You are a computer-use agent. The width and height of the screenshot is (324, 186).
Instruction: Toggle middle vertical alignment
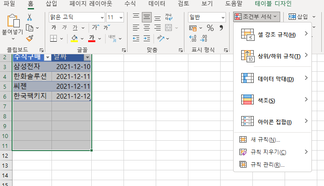pos(147,17)
